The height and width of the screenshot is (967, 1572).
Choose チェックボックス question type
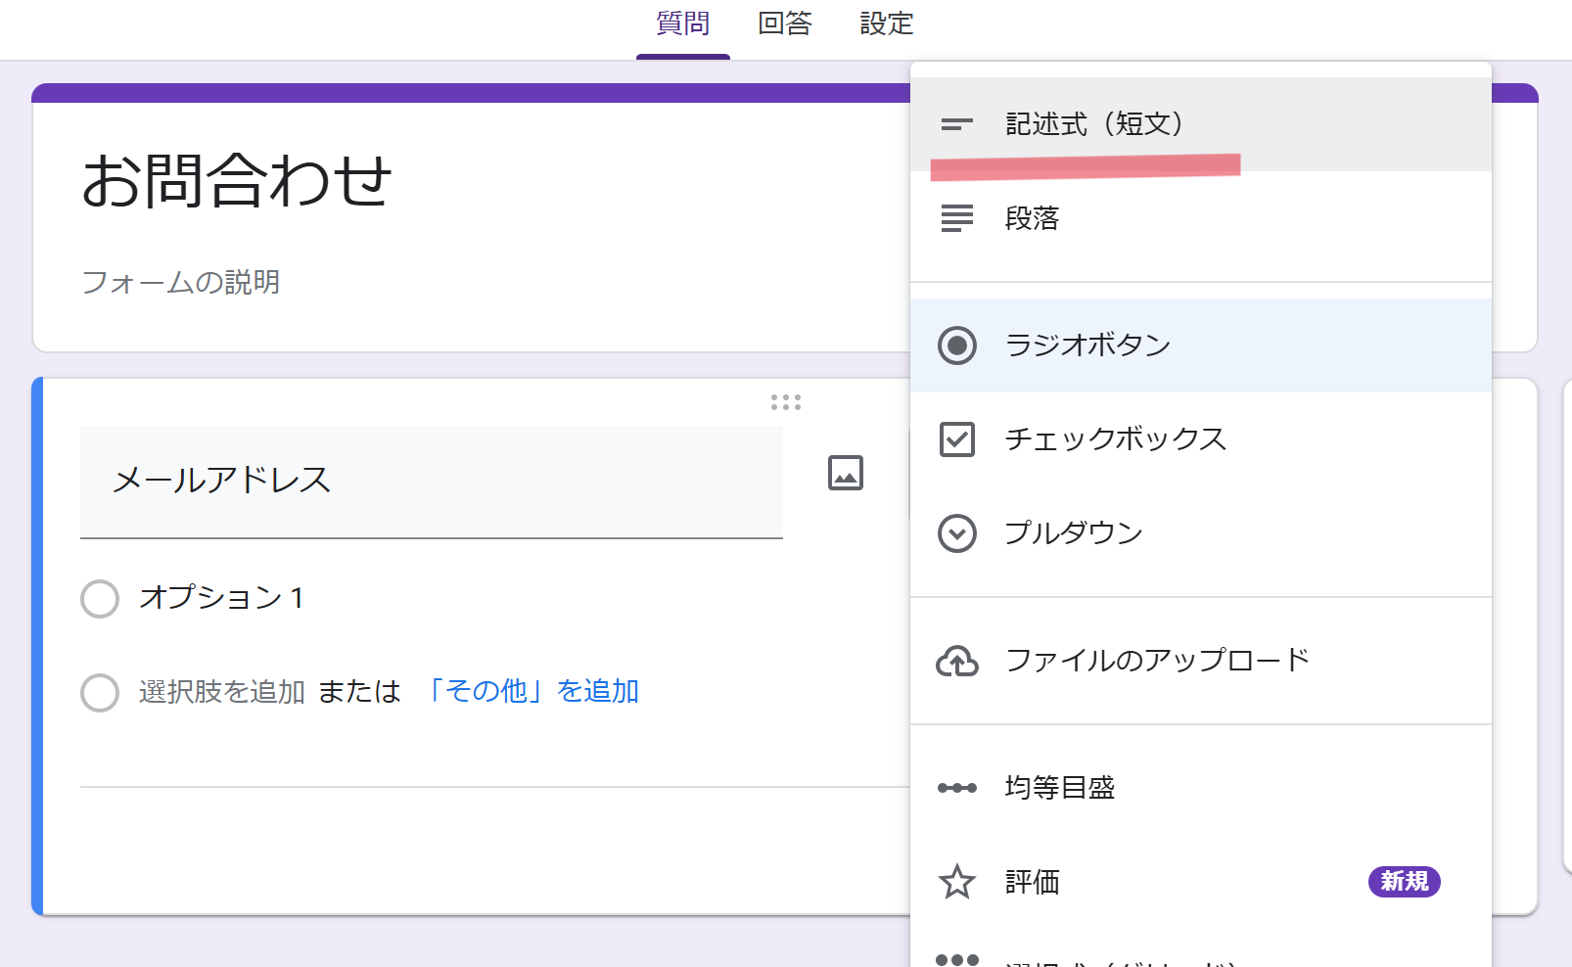(1201, 439)
